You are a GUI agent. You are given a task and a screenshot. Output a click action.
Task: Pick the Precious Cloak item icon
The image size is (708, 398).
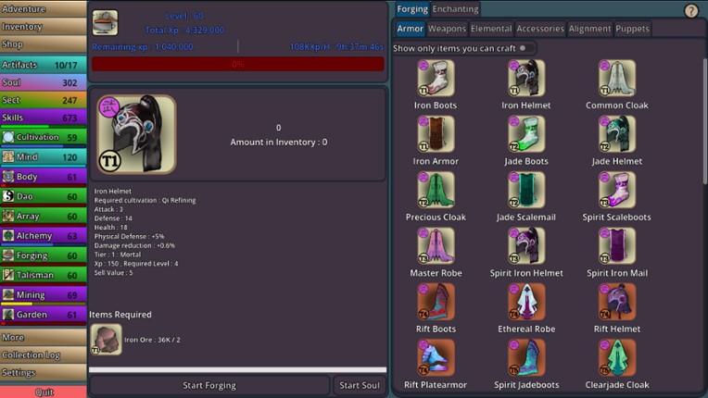click(x=436, y=191)
